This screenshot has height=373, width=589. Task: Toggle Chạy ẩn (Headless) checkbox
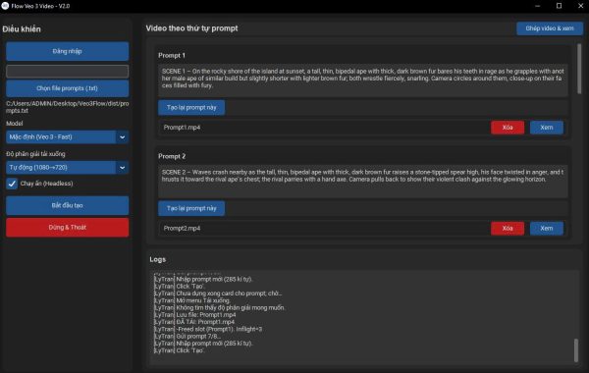[x=12, y=184]
